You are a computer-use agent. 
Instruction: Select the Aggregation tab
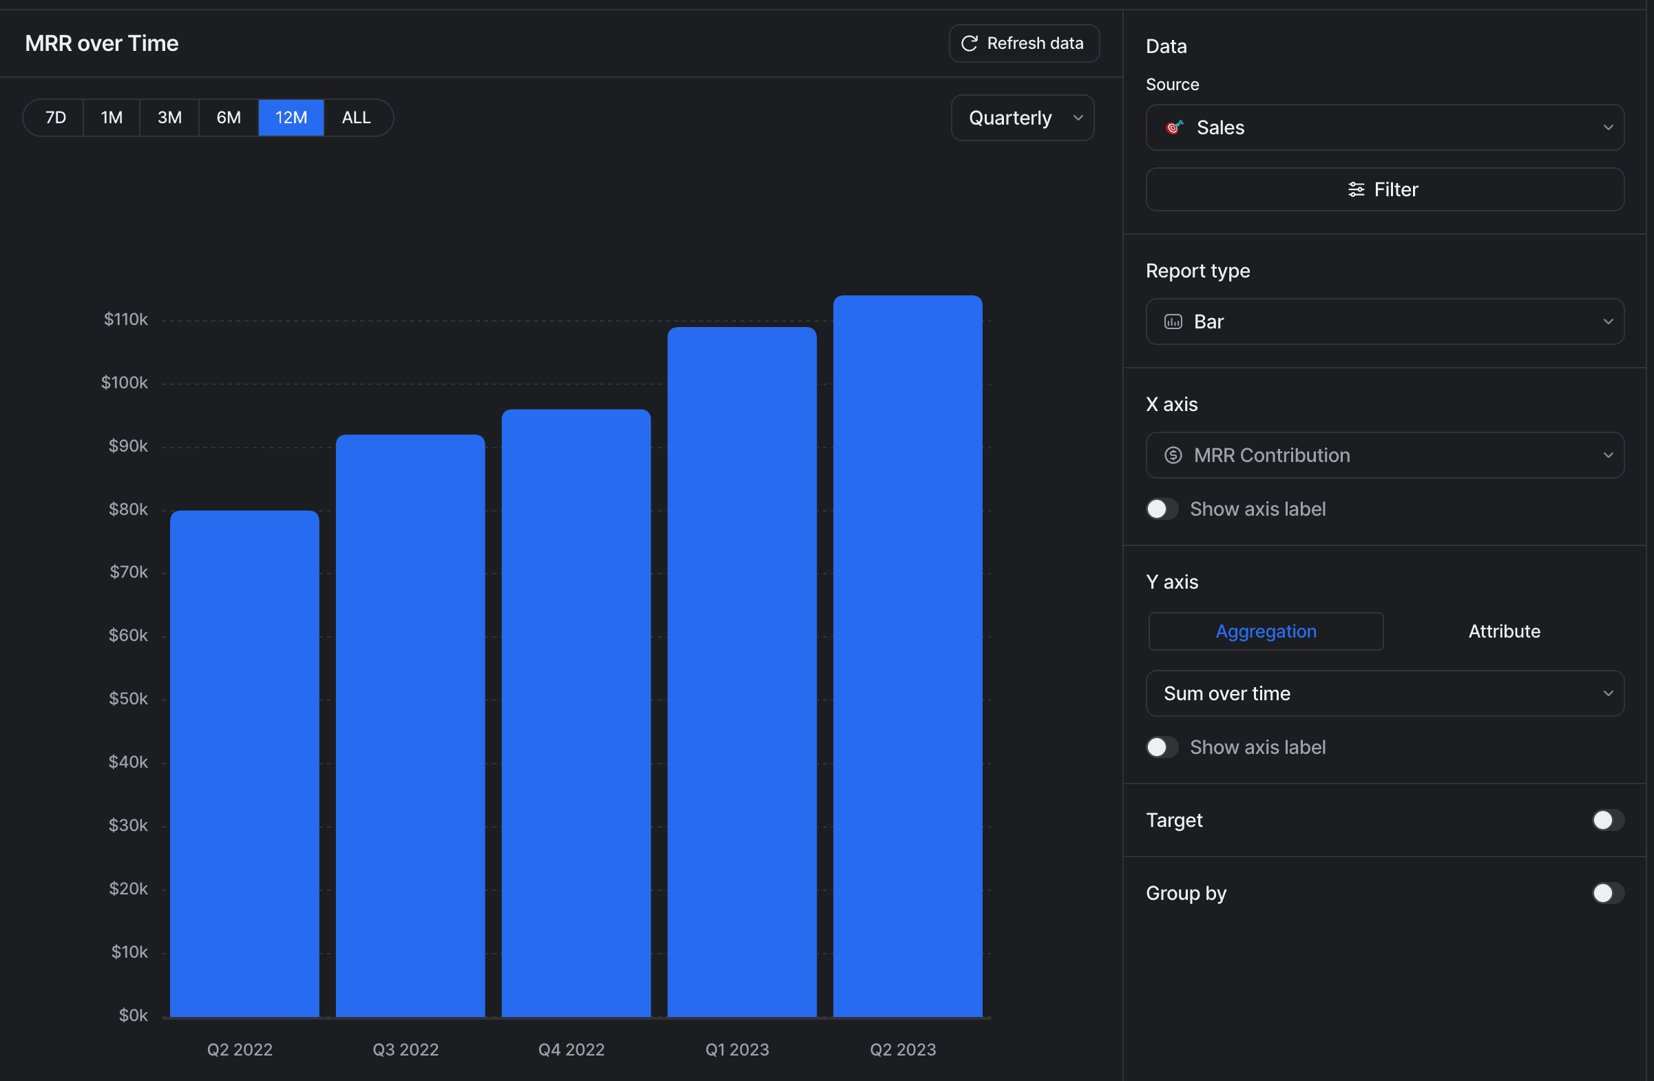[x=1266, y=631]
